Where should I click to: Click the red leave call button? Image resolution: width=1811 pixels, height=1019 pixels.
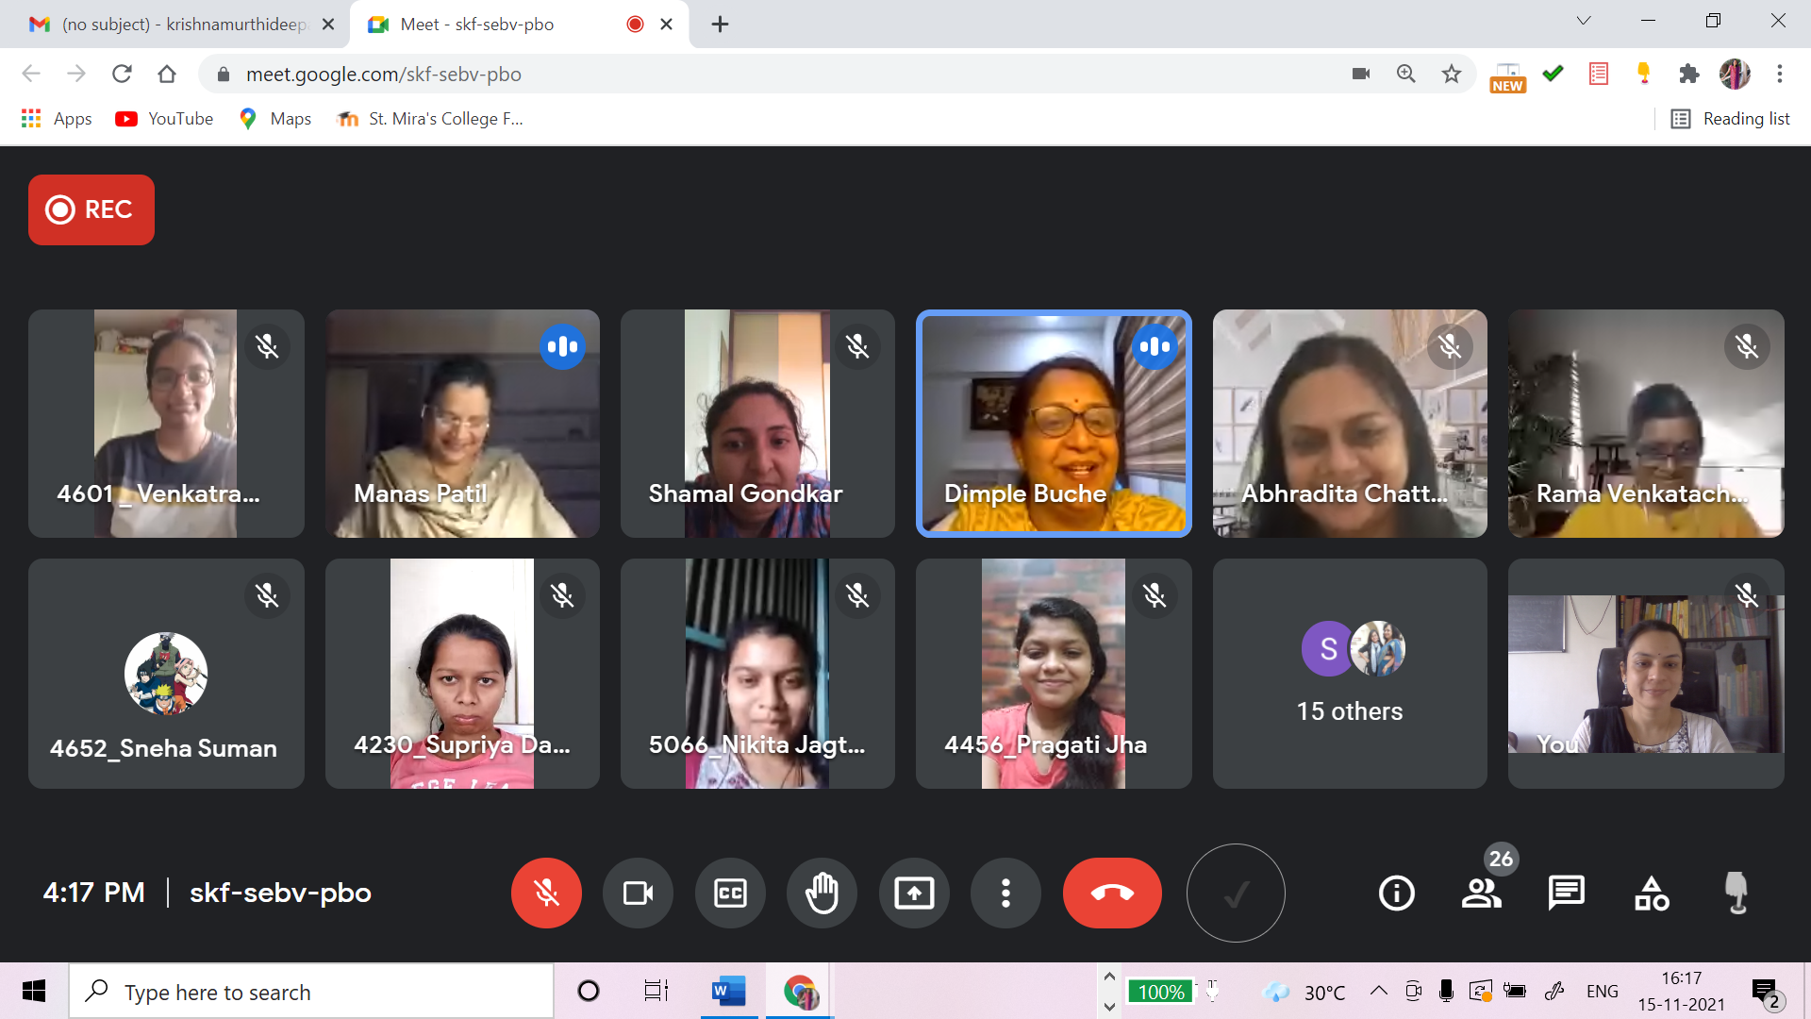(1111, 893)
